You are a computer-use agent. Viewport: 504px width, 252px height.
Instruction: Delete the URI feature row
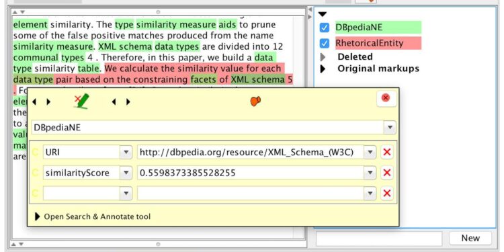pos(387,152)
